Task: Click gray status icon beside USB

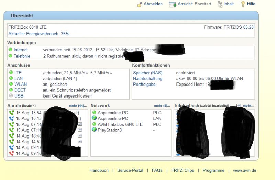Action: (11, 95)
